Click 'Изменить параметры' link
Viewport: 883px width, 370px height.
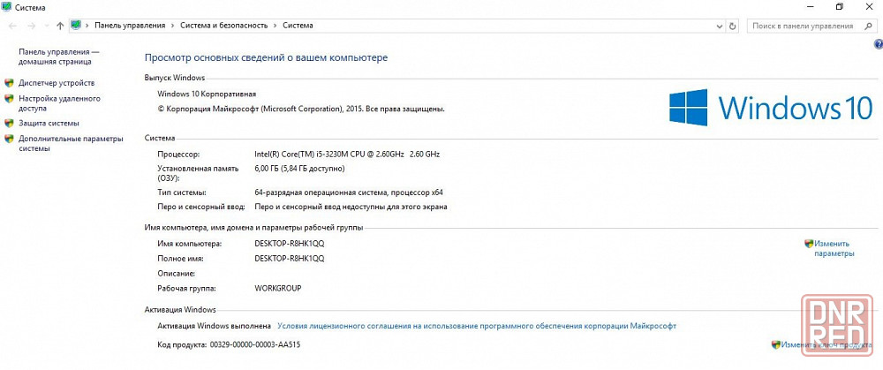click(834, 248)
